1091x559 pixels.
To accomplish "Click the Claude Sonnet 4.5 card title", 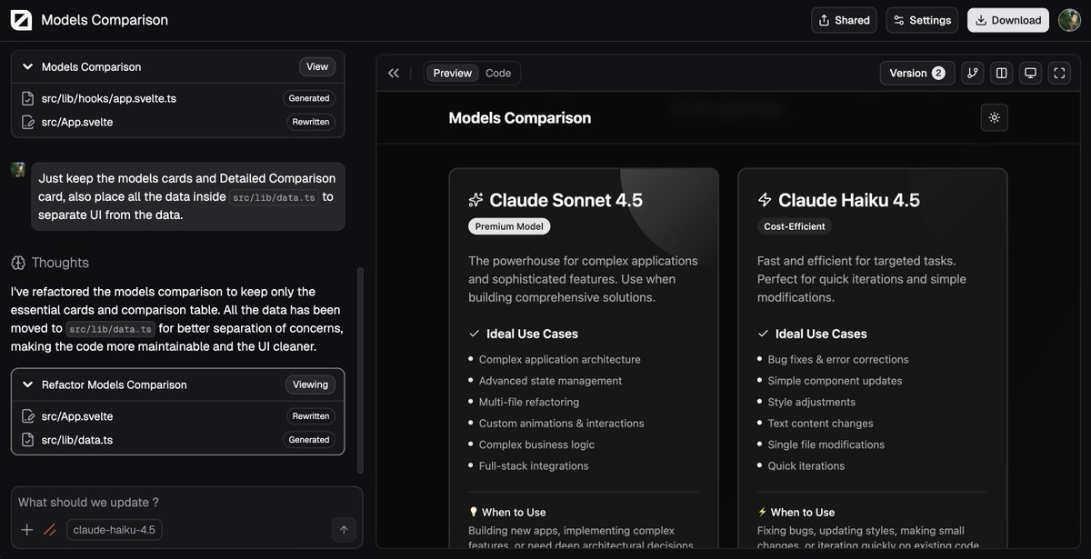I will [x=565, y=200].
